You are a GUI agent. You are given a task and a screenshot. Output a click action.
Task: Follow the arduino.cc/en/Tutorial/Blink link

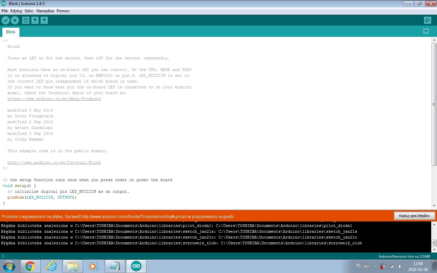point(54,162)
